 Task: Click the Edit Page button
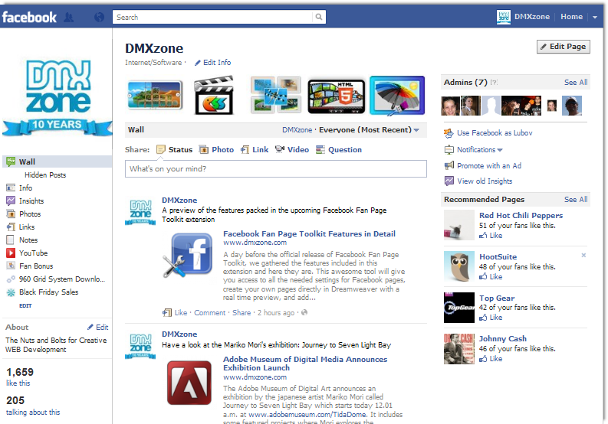click(x=564, y=47)
